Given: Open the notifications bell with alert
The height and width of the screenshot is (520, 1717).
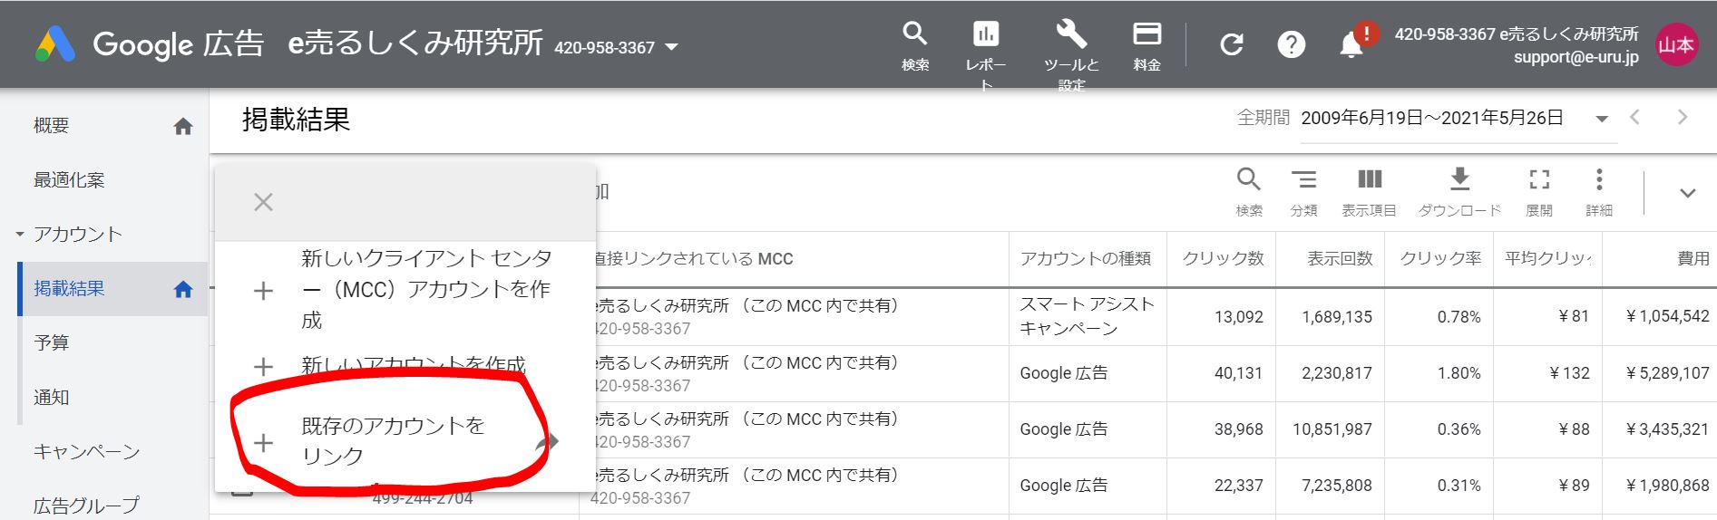Looking at the screenshot, I should pyautogui.click(x=1351, y=43).
